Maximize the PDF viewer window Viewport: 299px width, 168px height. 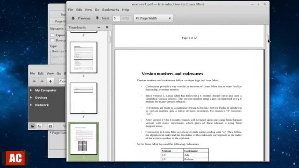(258, 4)
